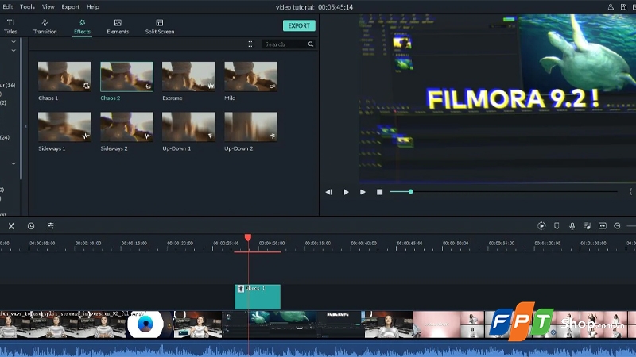Screen dimensions: 636x357
Task: Open the Split Screen tab
Action: coord(160,26)
